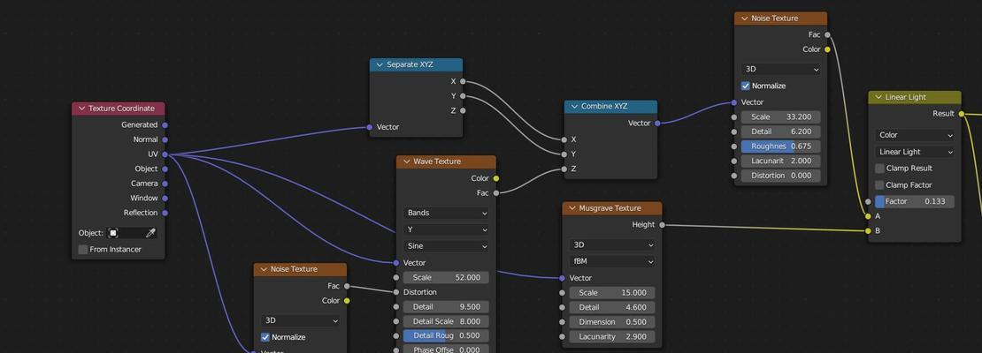Click the Combine XYZ Vector output socket
This screenshot has width=982, height=353.
point(657,124)
